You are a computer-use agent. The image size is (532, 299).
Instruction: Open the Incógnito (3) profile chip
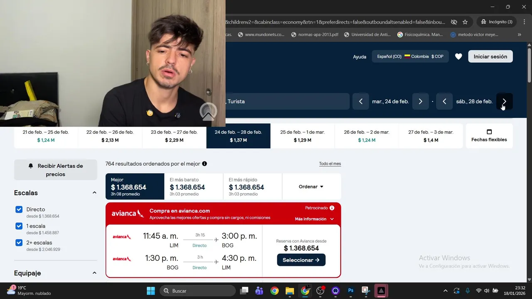tap(497, 22)
